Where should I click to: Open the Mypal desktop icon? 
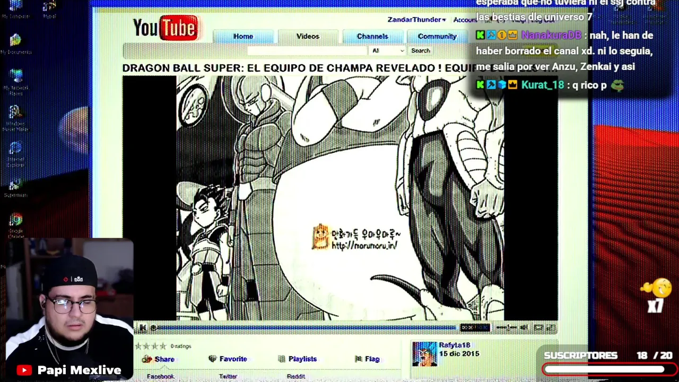click(x=49, y=9)
